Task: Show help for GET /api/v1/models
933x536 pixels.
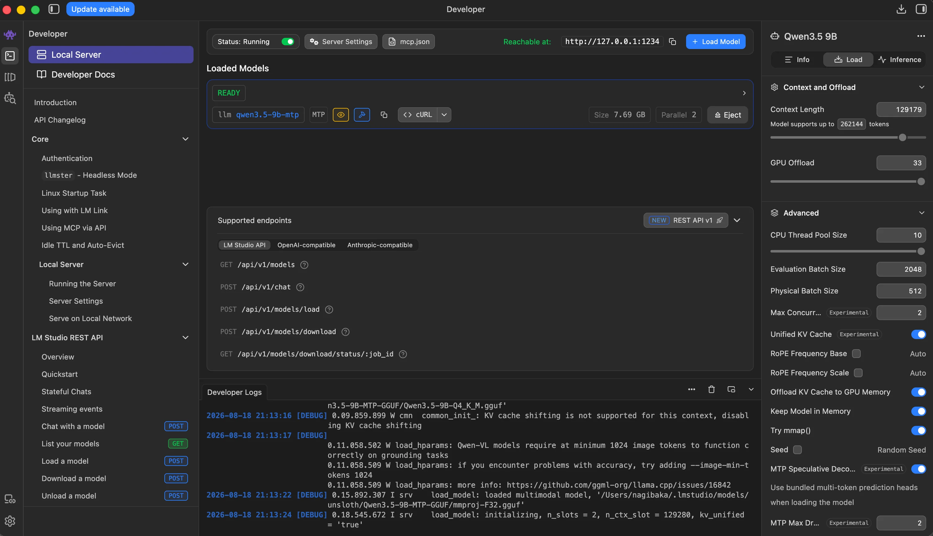Action: [304, 265]
